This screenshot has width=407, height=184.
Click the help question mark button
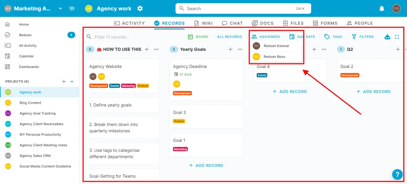tap(397, 174)
